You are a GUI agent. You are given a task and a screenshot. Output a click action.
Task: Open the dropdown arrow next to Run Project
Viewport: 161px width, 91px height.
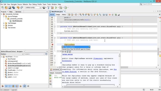pyautogui.click(x=58, y=8)
